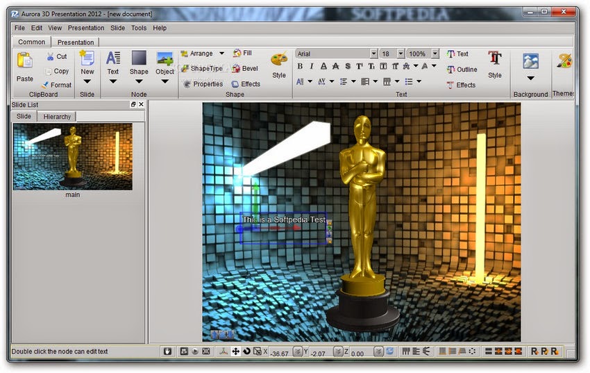This screenshot has width=590, height=373.
Task: Click the shape Bevel button
Action: pos(245,69)
